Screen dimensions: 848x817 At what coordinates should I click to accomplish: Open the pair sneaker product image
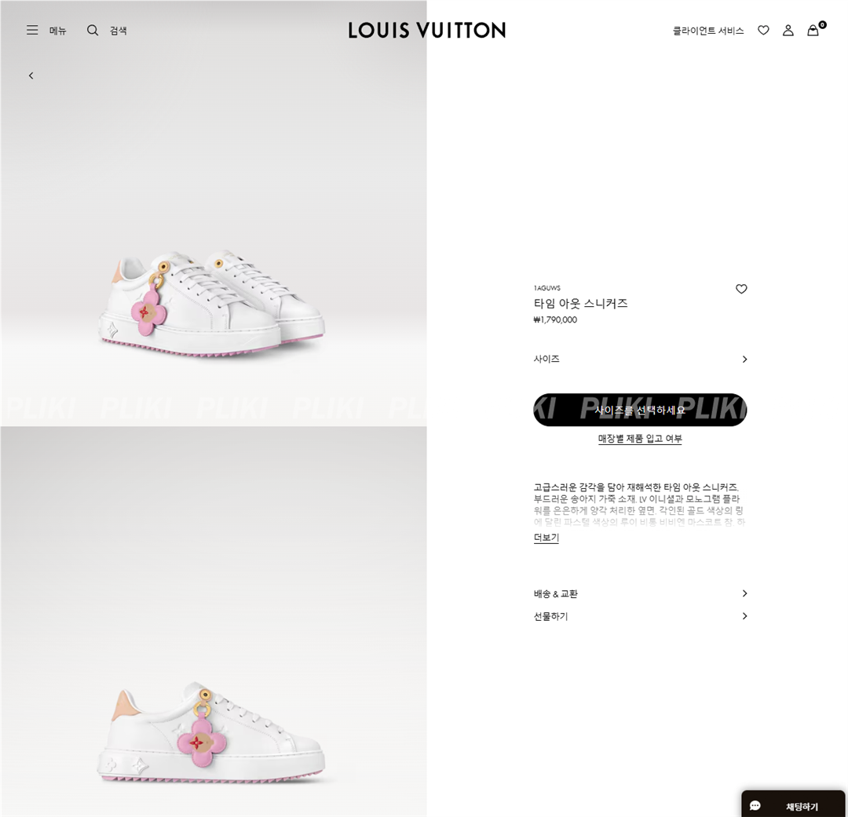[x=213, y=213]
